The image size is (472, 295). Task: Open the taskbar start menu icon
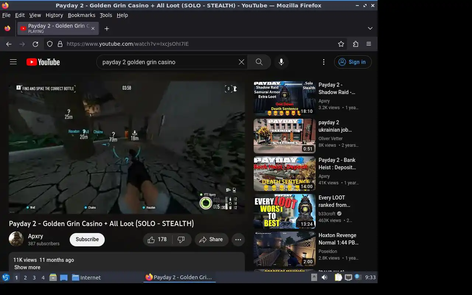pos(6,277)
